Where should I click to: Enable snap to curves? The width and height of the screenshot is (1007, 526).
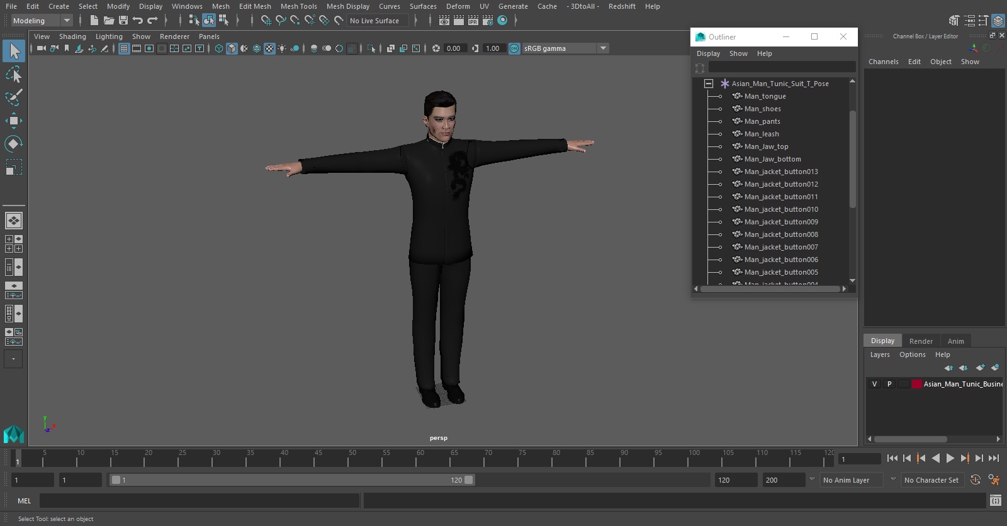[281, 21]
